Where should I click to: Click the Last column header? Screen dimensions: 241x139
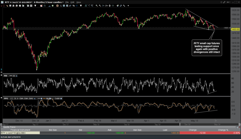pyautogui.click(x=165, y=130)
